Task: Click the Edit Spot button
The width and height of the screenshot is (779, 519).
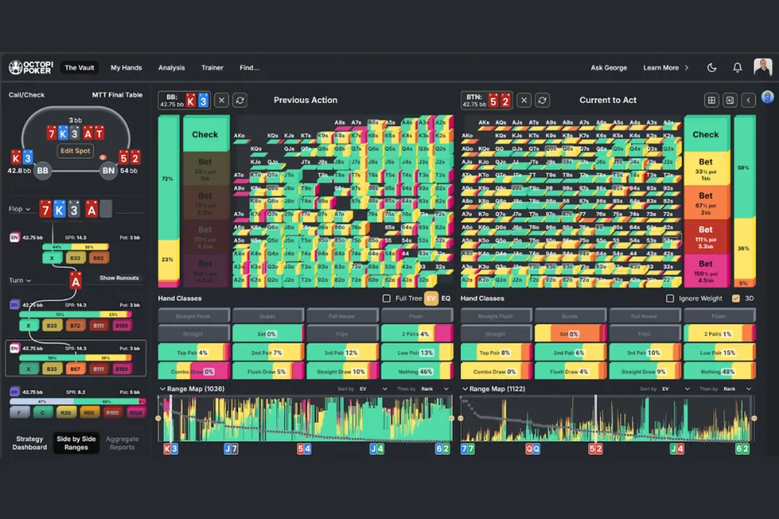Action: tap(75, 151)
